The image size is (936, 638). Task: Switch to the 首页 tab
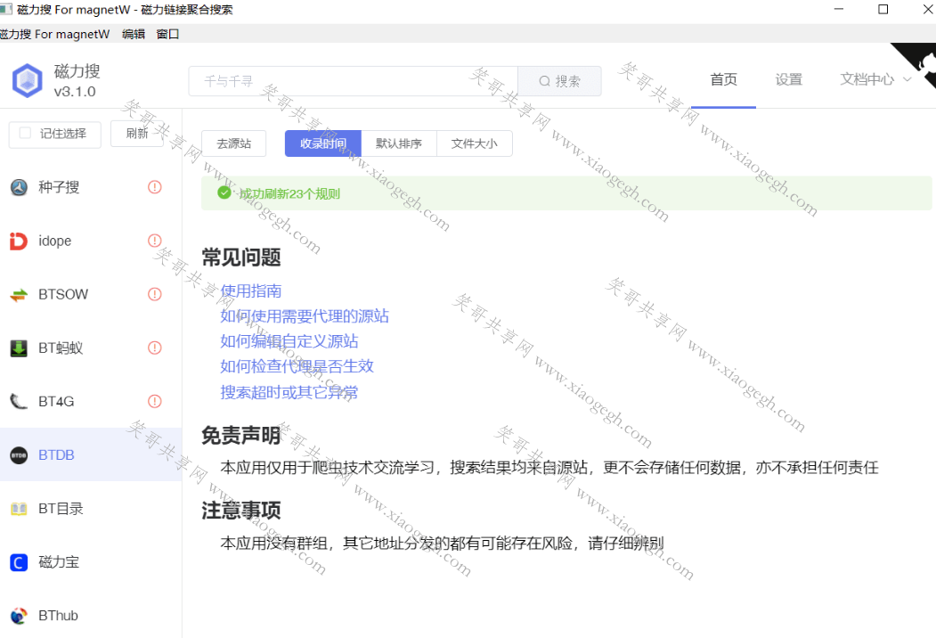coord(723,79)
